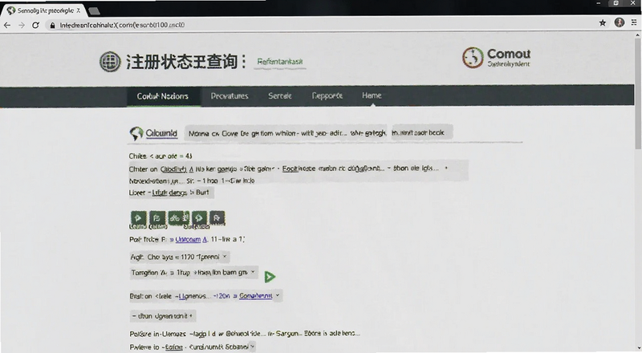Click the globe icon beside Cibumid
The image size is (642, 353).
(136, 133)
